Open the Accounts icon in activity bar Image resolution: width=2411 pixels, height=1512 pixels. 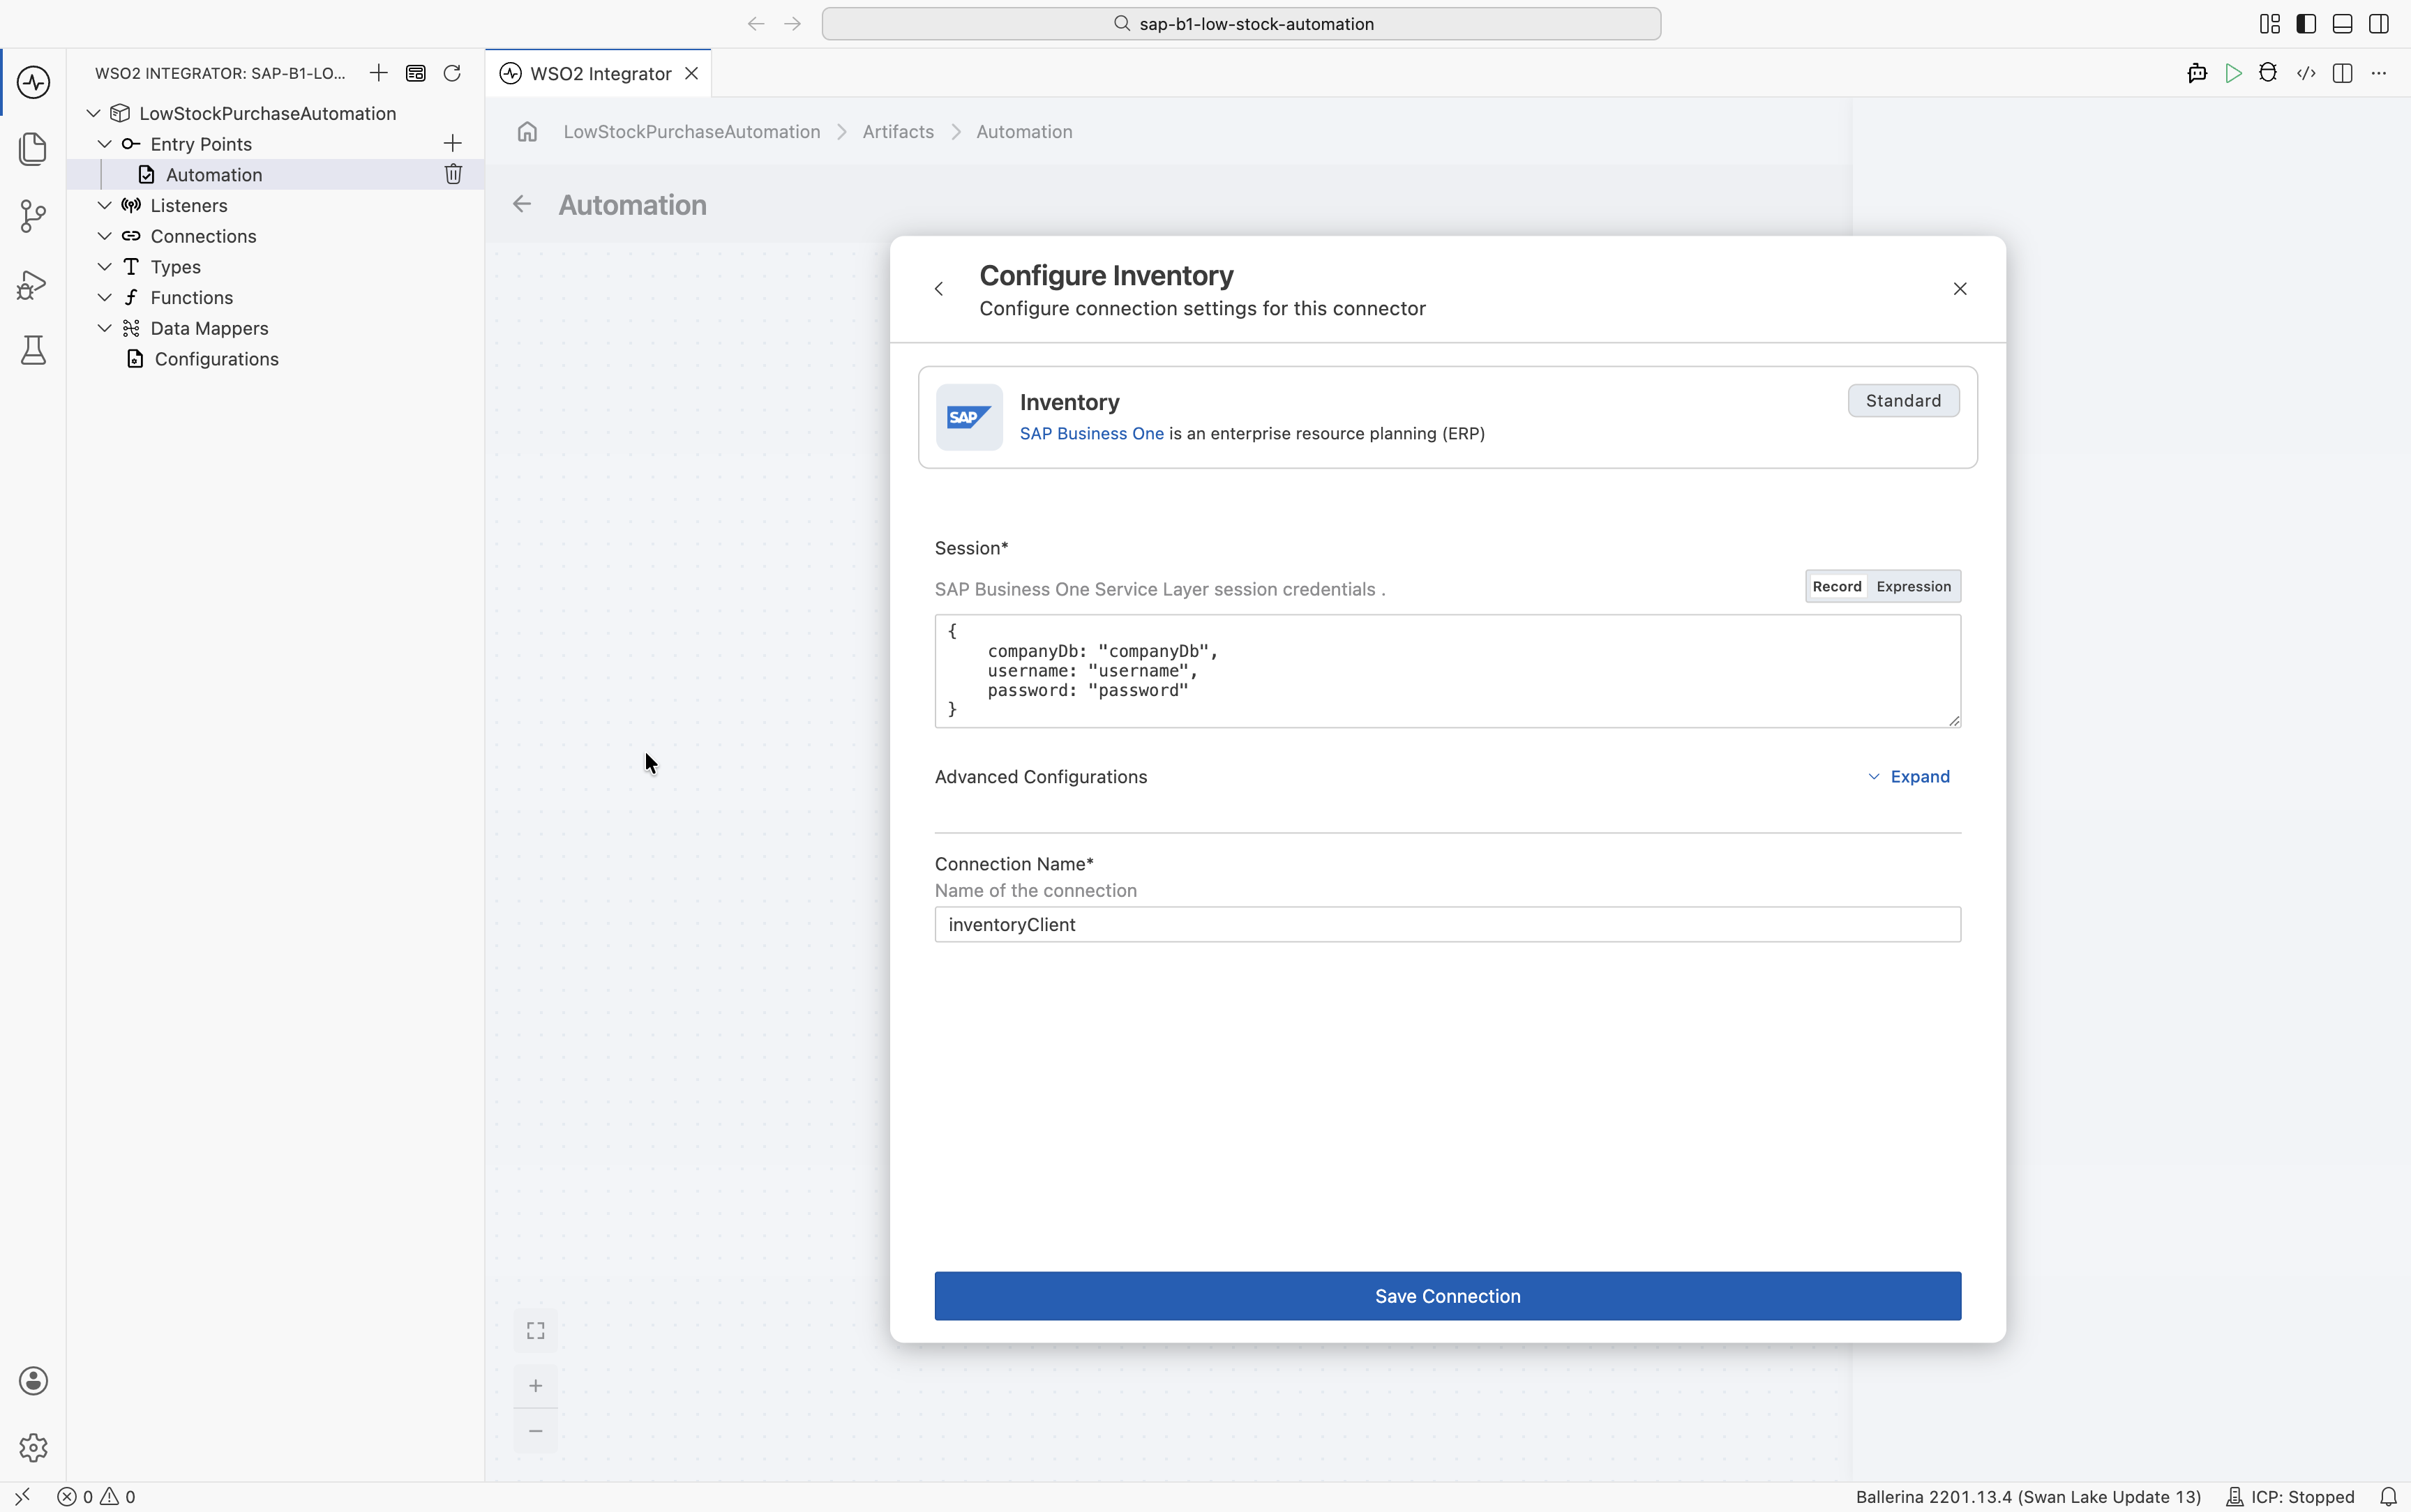(33, 1381)
